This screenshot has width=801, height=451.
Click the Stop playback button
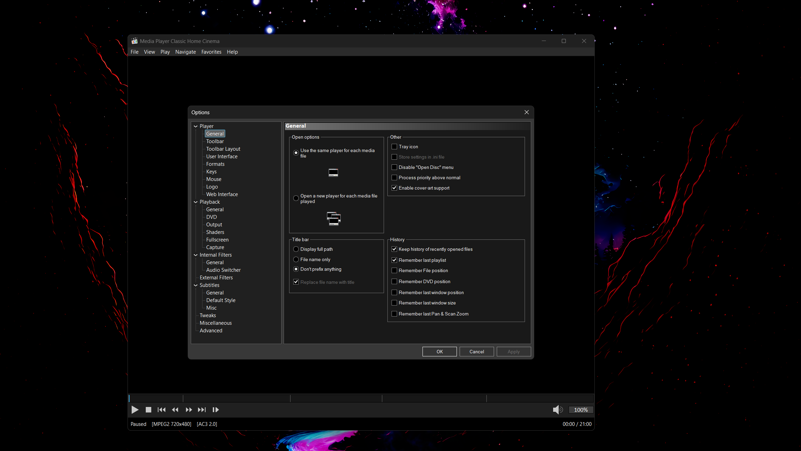(149, 410)
